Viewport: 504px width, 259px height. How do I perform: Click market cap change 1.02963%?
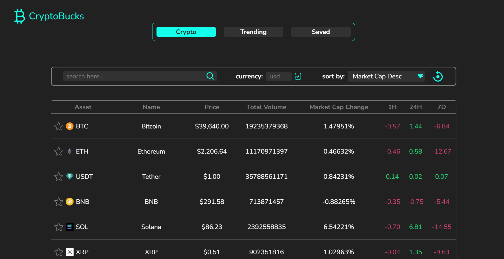click(339, 252)
